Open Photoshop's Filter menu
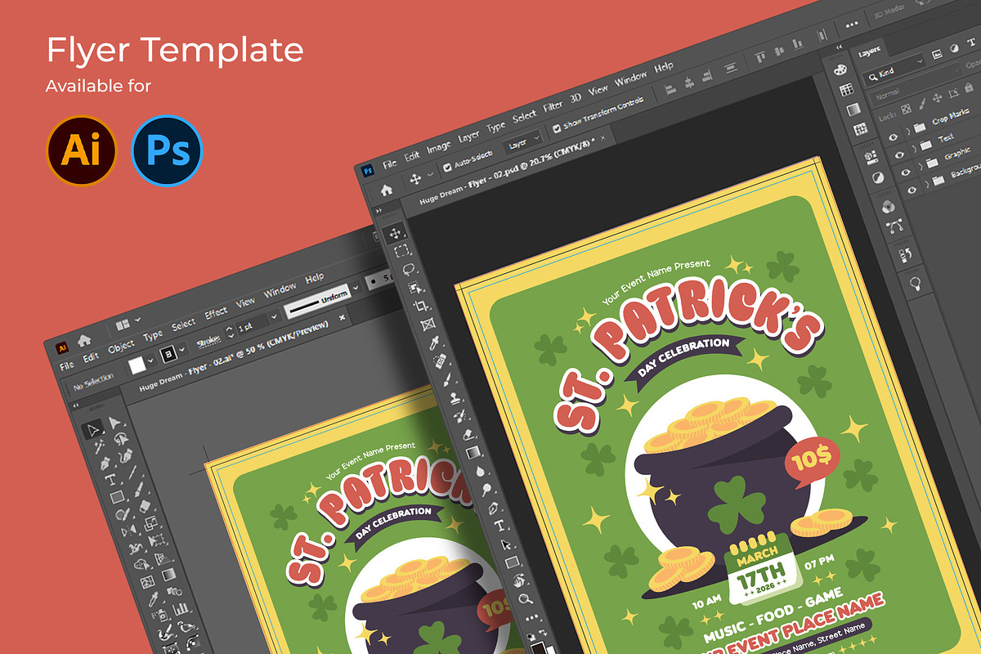Screen dimensions: 981x654 click(x=553, y=106)
